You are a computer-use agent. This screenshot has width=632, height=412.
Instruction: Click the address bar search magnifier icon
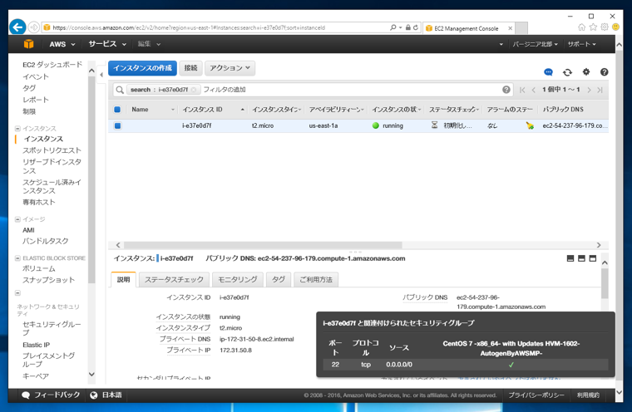point(393,27)
